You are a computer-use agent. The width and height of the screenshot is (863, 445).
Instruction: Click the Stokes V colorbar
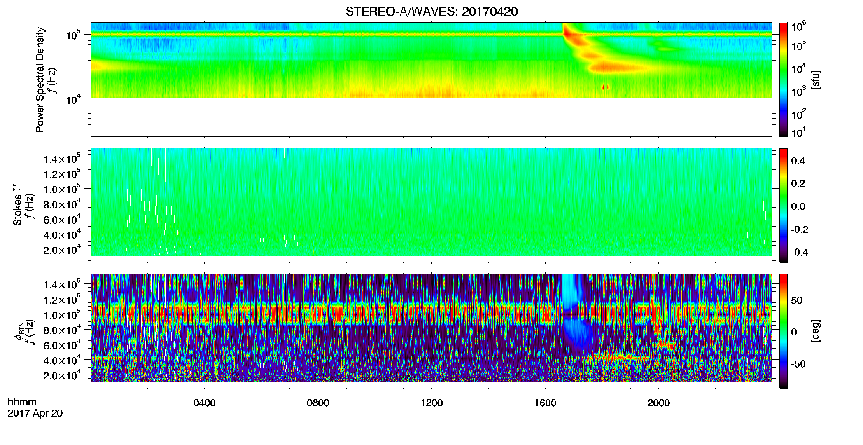tap(783, 205)
